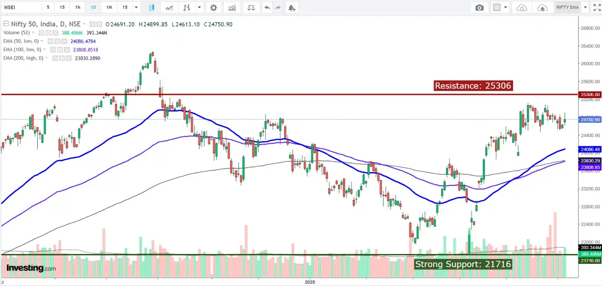Screen dimensions: 602x286
Task: Undo last chart action arrow
Action: tap(267, 8)
